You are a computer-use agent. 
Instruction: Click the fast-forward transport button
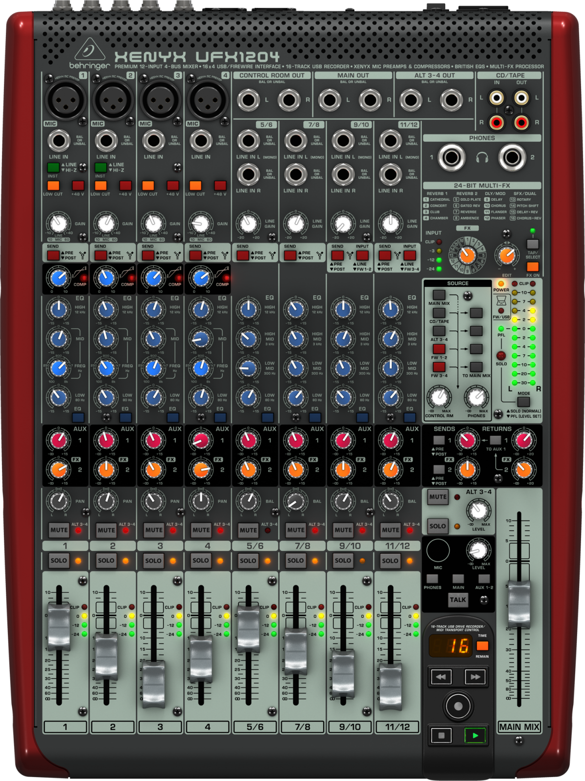point(475,677)
